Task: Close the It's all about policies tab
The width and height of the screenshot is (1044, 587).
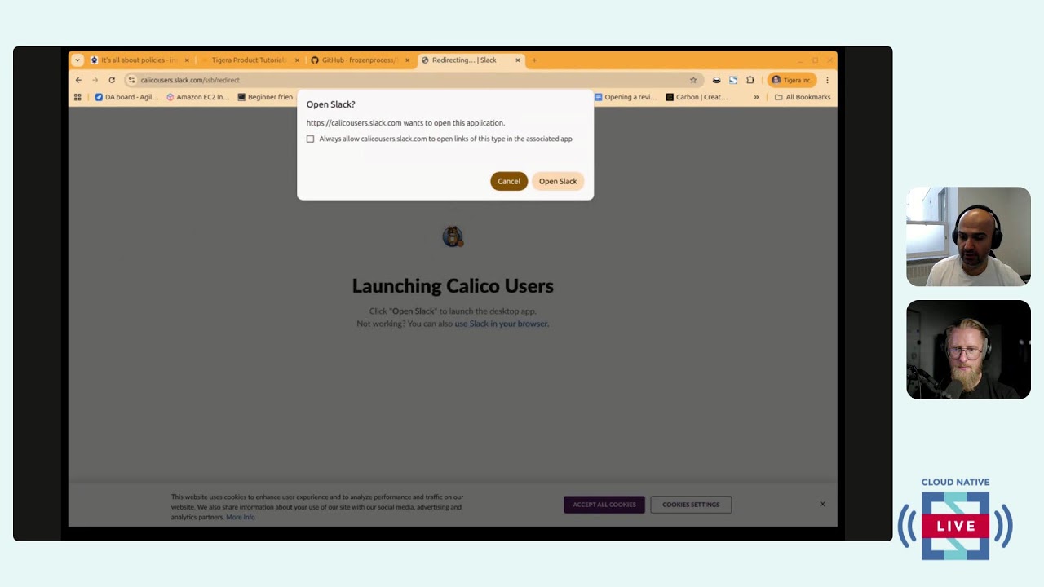Action: [x=187, y=60]
